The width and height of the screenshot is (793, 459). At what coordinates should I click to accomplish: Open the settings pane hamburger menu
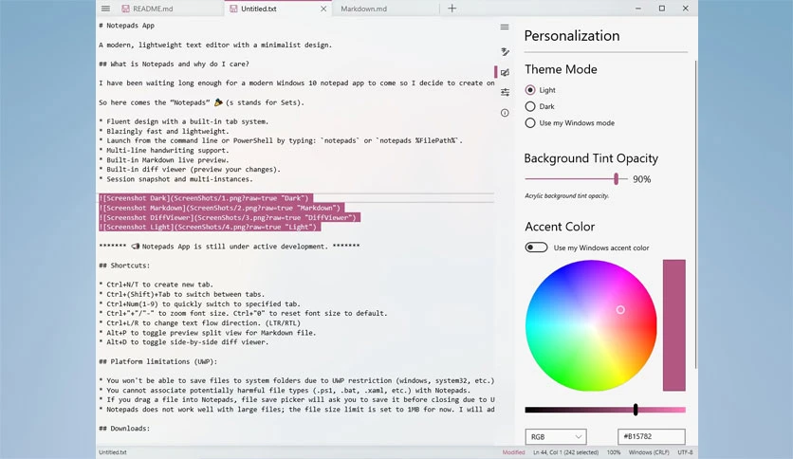coord(505,28)
